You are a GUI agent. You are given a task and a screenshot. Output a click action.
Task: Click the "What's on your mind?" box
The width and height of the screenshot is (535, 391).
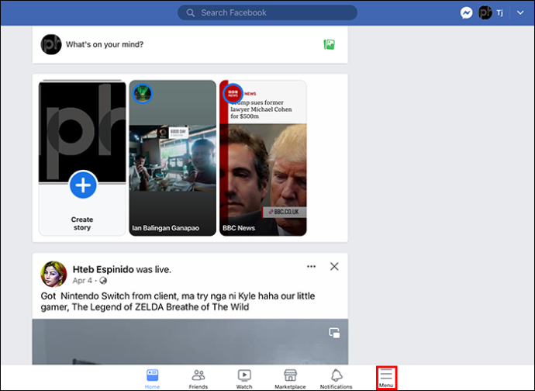[105, 44]
